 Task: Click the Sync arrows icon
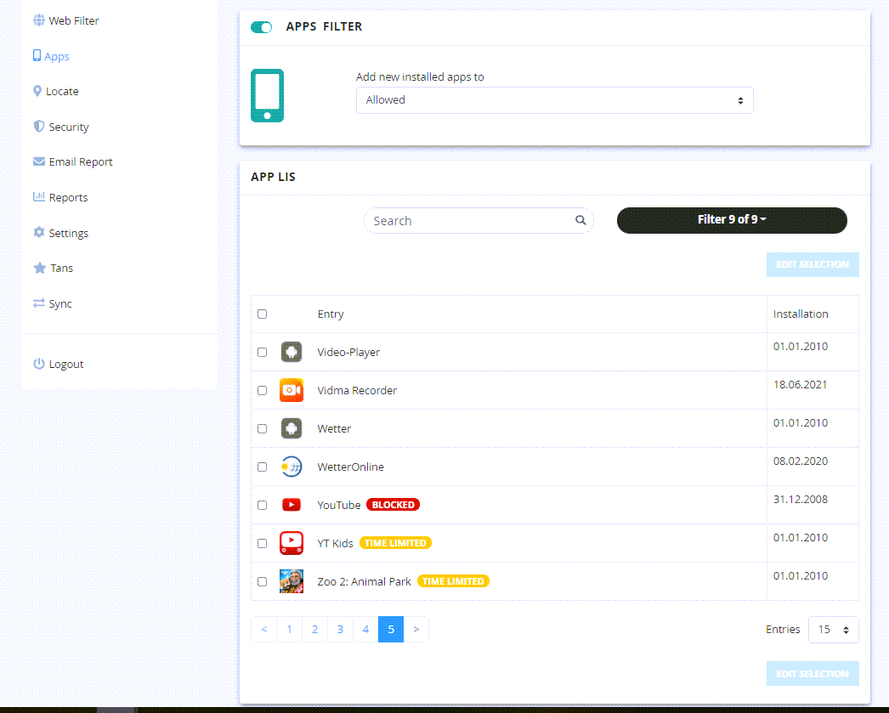pos(39,303)
